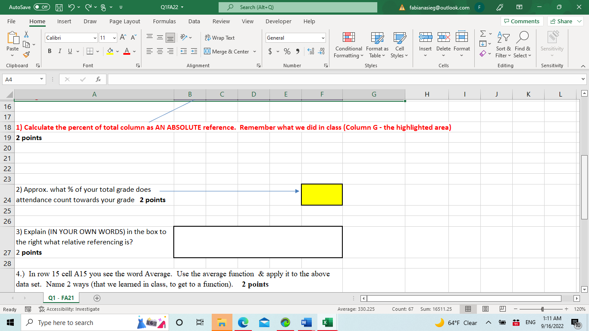Viewport: 589px width, 331px height.
Task: Click the zoom slider handle
Action: point(542,309)
